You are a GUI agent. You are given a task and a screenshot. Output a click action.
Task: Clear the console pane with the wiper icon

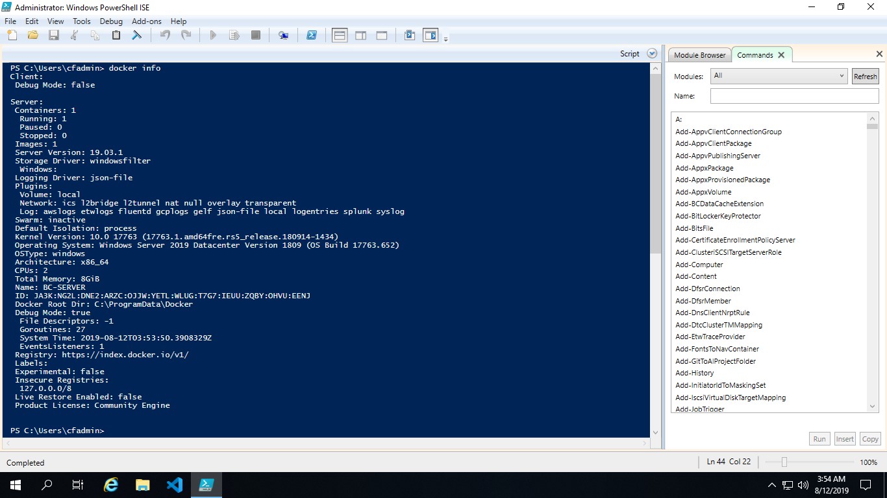[x=137, y=36]
